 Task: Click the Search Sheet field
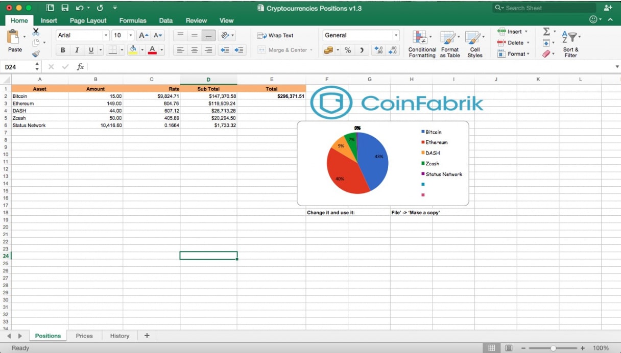(x=546, y=8)
